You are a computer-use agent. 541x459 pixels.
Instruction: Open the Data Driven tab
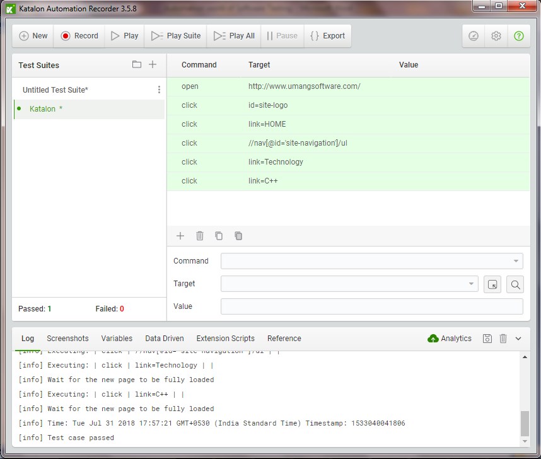[x=165, y=339]
